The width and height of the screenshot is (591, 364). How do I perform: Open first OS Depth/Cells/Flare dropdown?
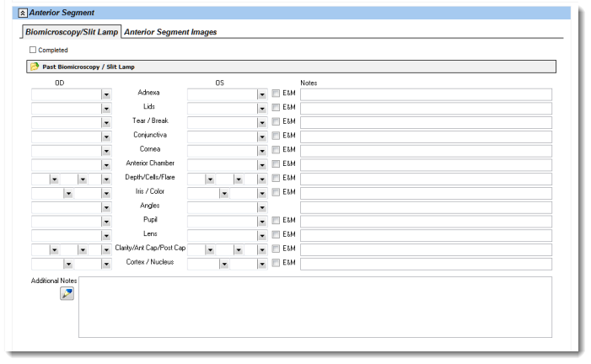(x=210, y=179)
